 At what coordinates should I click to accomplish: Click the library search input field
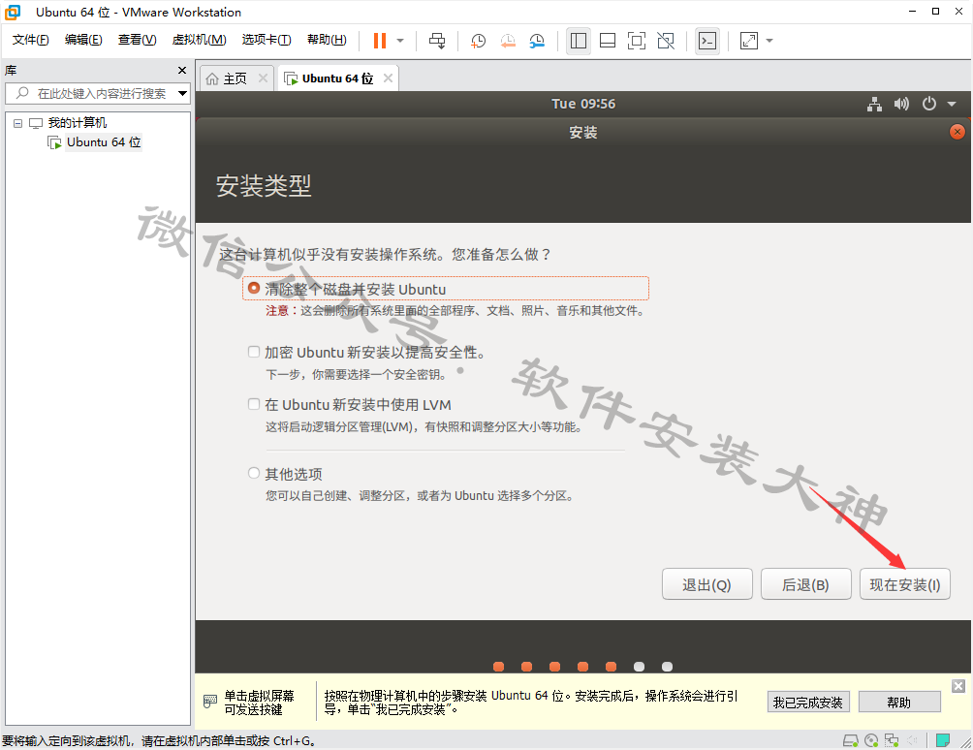(x=97, y=94)
